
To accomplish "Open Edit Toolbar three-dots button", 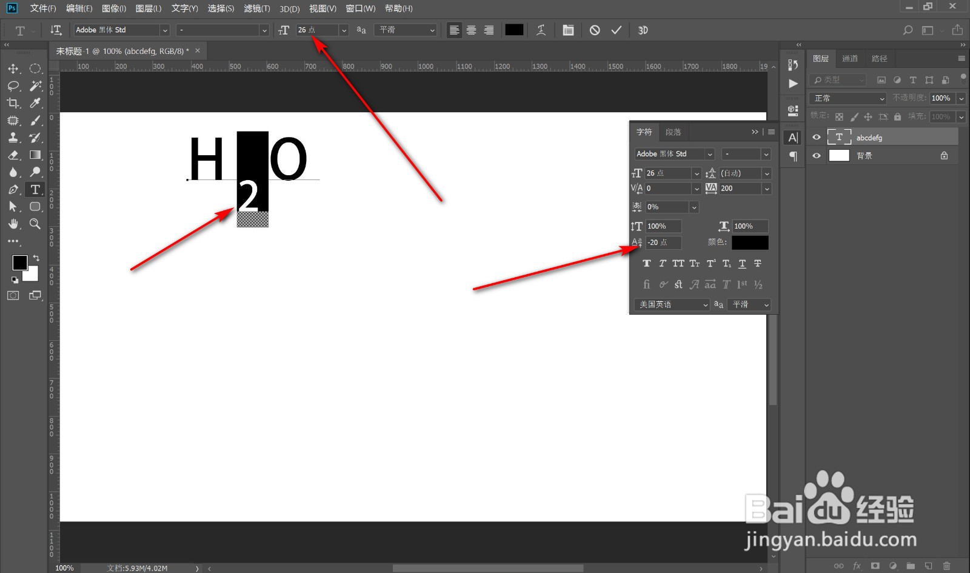I will pos(13,241).
